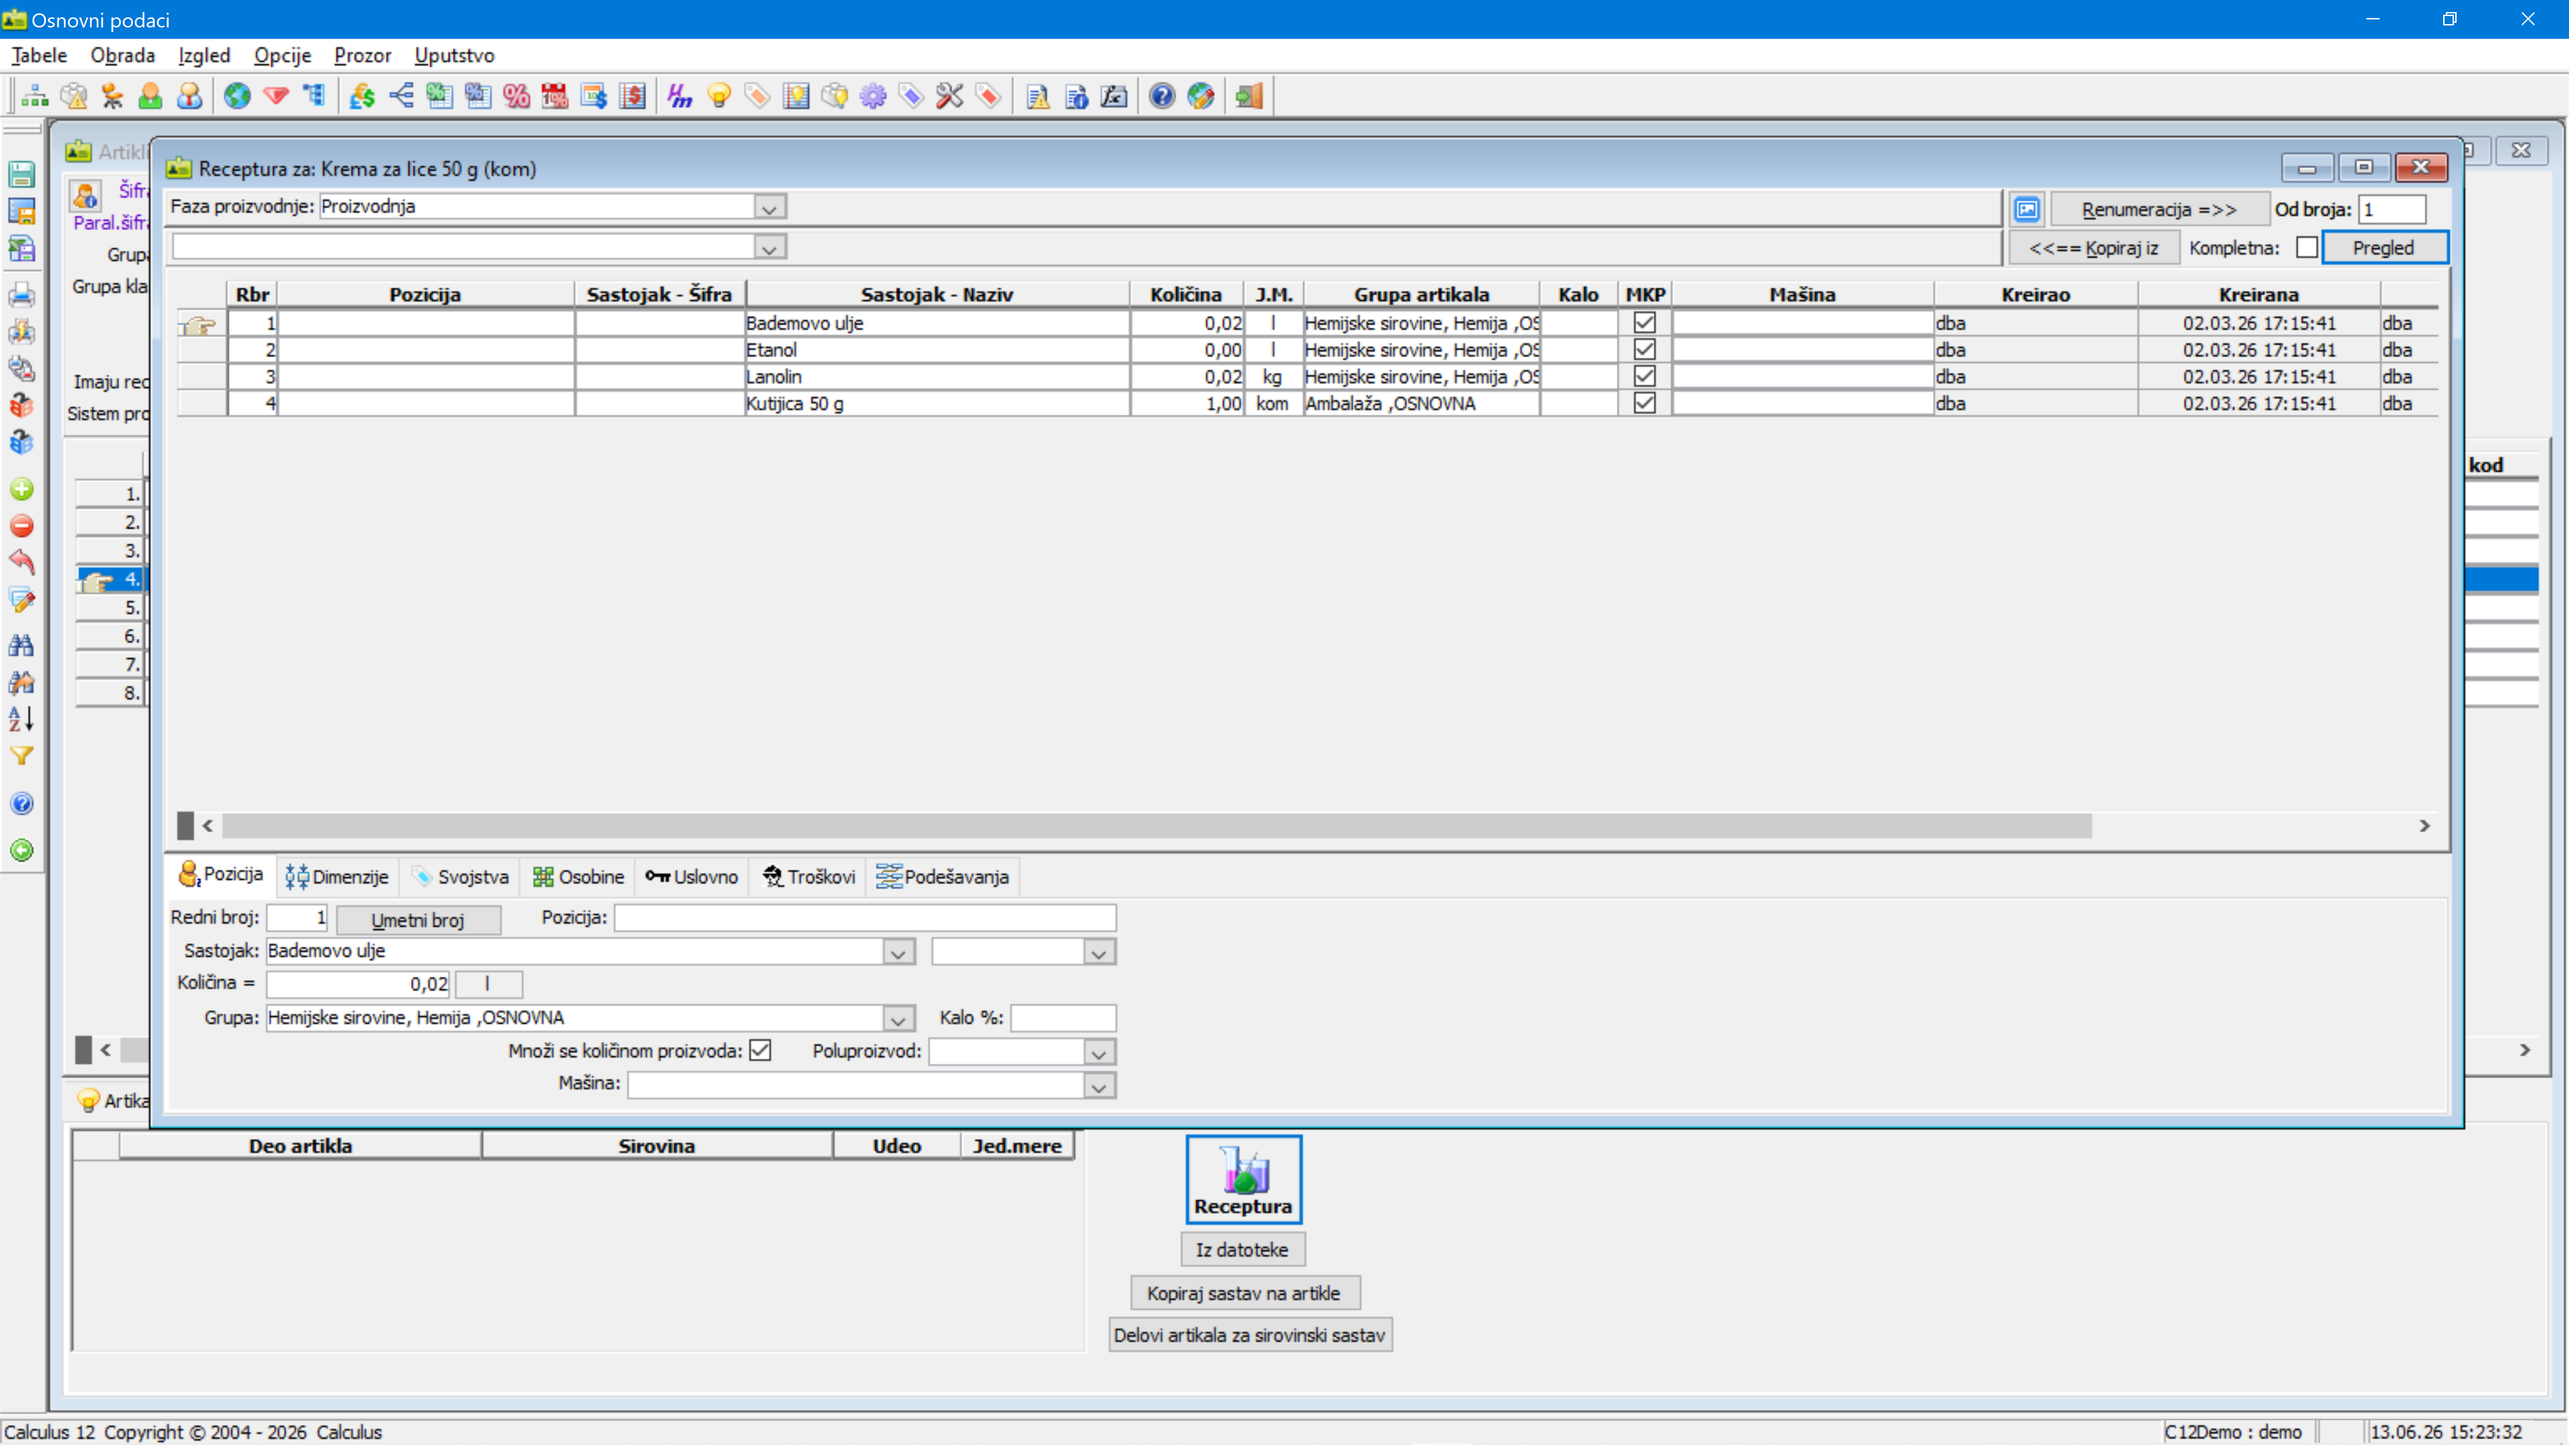
Task: Click the Iz datoteke button
Action: point(1242,1250)
